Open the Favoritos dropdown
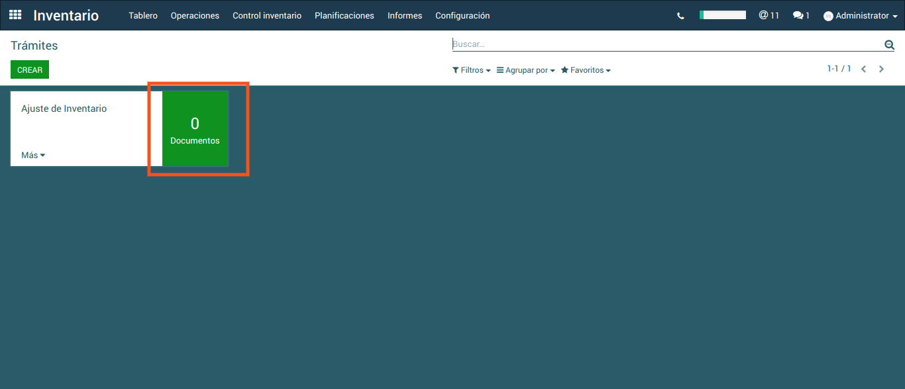 (x=586, y=70)
